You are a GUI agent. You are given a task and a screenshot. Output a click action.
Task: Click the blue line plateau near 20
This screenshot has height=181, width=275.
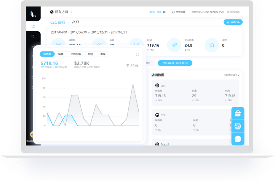click(68, 115)
